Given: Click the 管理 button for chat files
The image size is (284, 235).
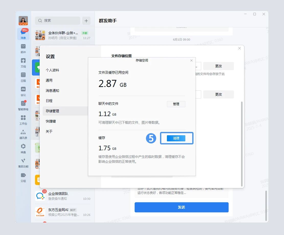Looking at the screenshot, I should (176, 104).
